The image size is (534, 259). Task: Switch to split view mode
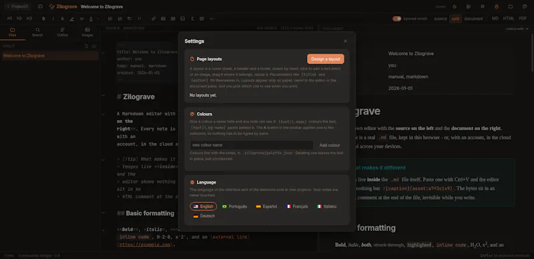(x=455, y=19)
